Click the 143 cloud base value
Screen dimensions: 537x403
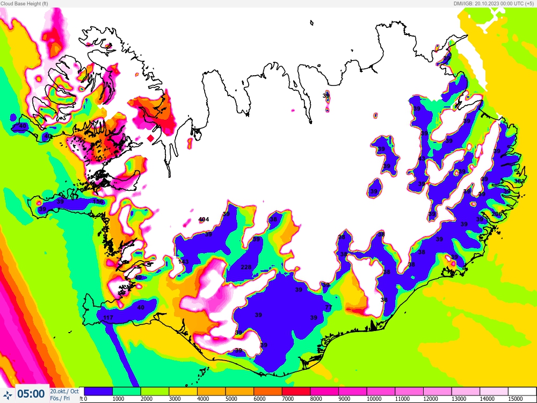point(183,262)
